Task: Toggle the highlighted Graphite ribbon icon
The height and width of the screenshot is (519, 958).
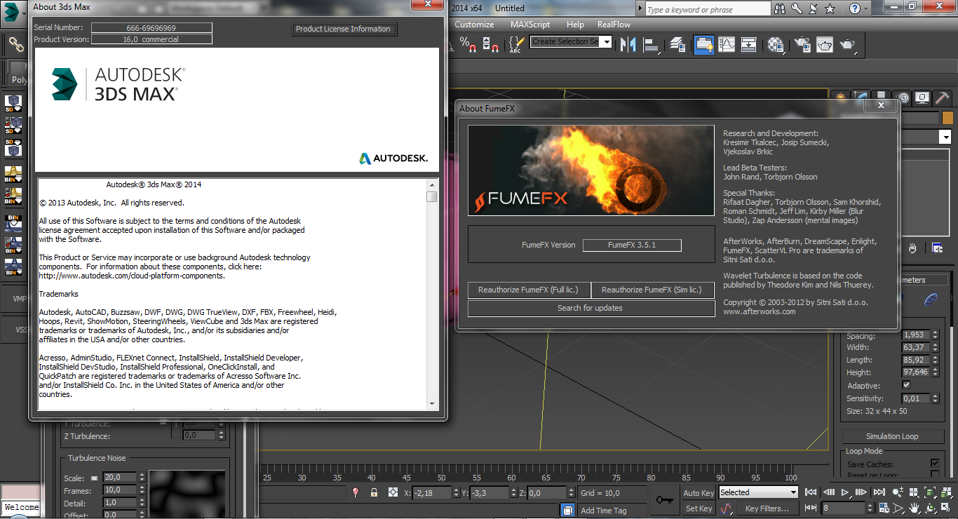Action: pos(703,44)
